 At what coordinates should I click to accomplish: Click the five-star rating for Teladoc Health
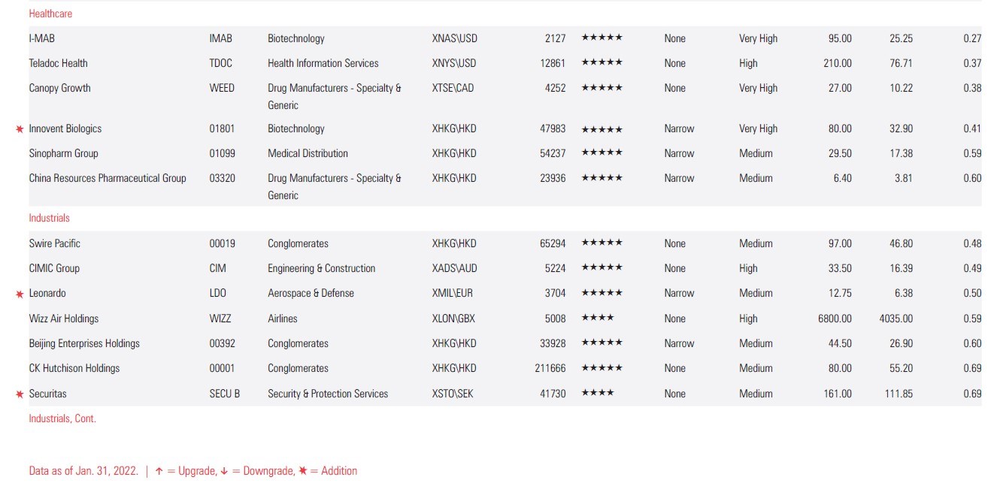coord(602,63)
